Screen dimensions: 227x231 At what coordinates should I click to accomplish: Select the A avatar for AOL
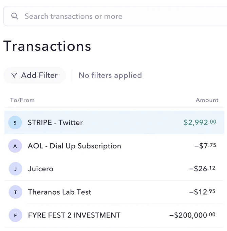[x=15, y=146]
